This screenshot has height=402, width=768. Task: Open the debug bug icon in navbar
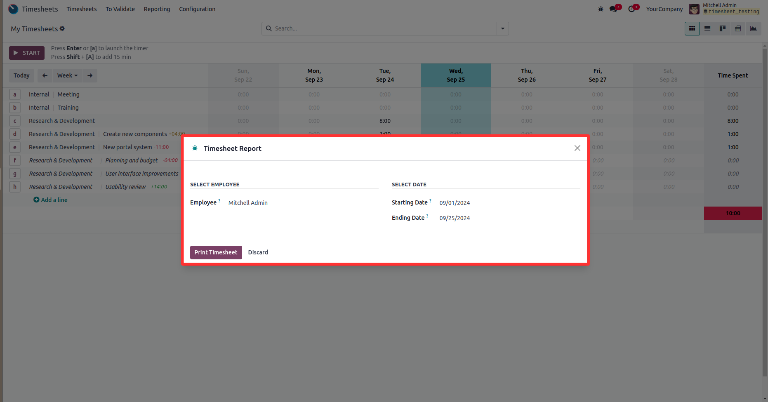point(601,9)
